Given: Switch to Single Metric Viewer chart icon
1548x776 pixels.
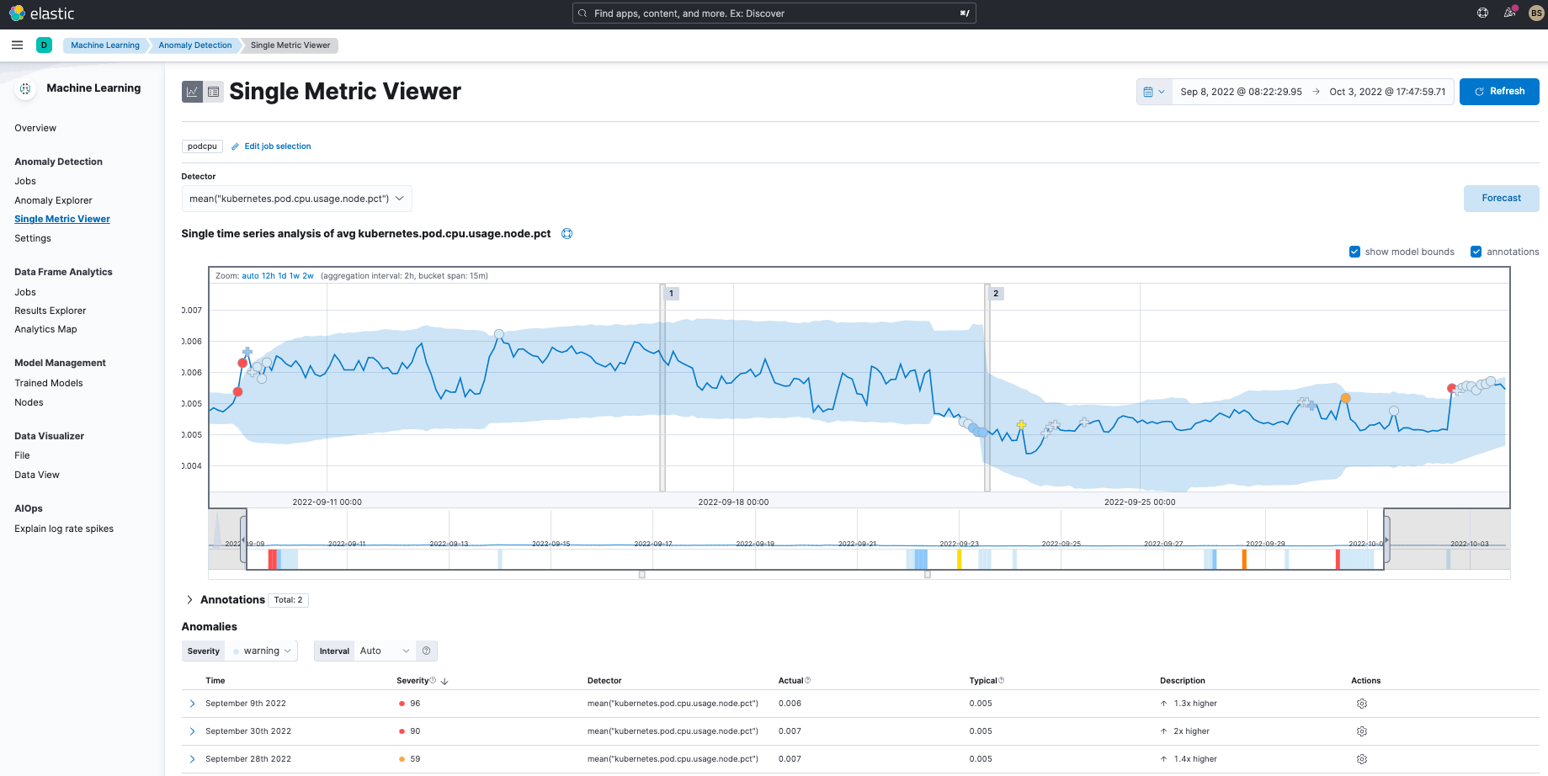Looking at the screenshot, I should click(x=193, y=92).
